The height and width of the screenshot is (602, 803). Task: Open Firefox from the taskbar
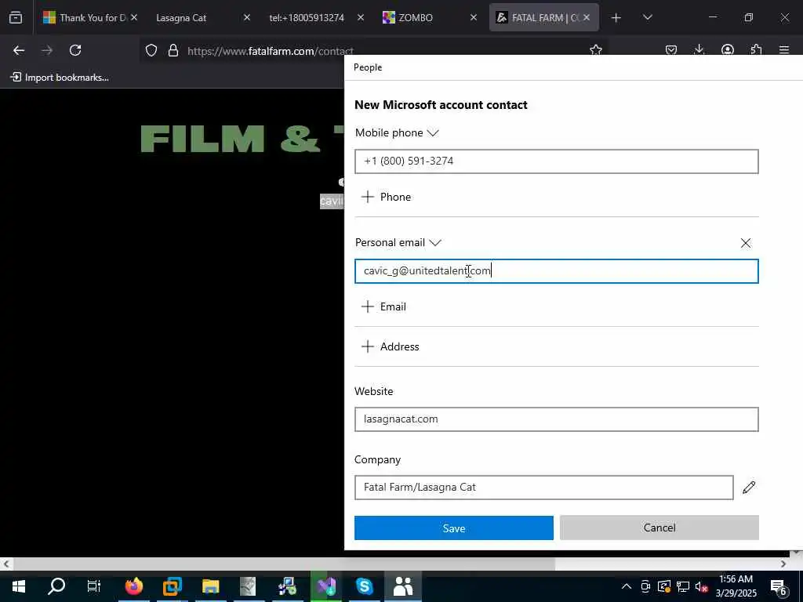click(134, 586)
